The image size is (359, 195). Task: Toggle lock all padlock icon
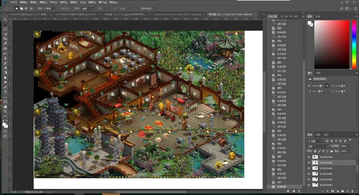coord(331,151)
